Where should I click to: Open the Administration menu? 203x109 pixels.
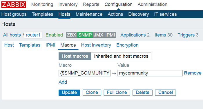(x=152, y=5)
